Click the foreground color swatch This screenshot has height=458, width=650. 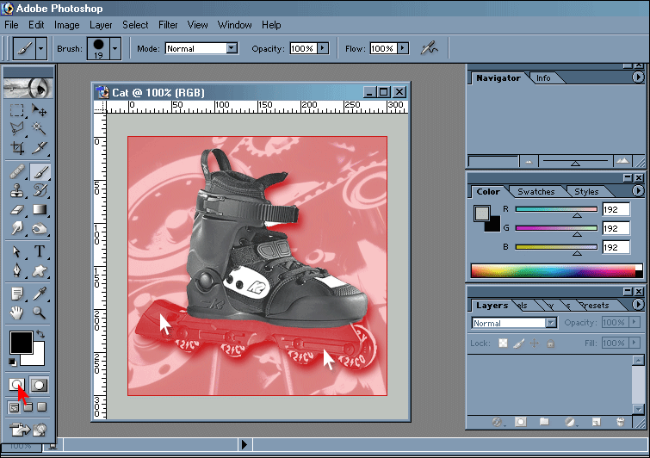coord(21,342)
